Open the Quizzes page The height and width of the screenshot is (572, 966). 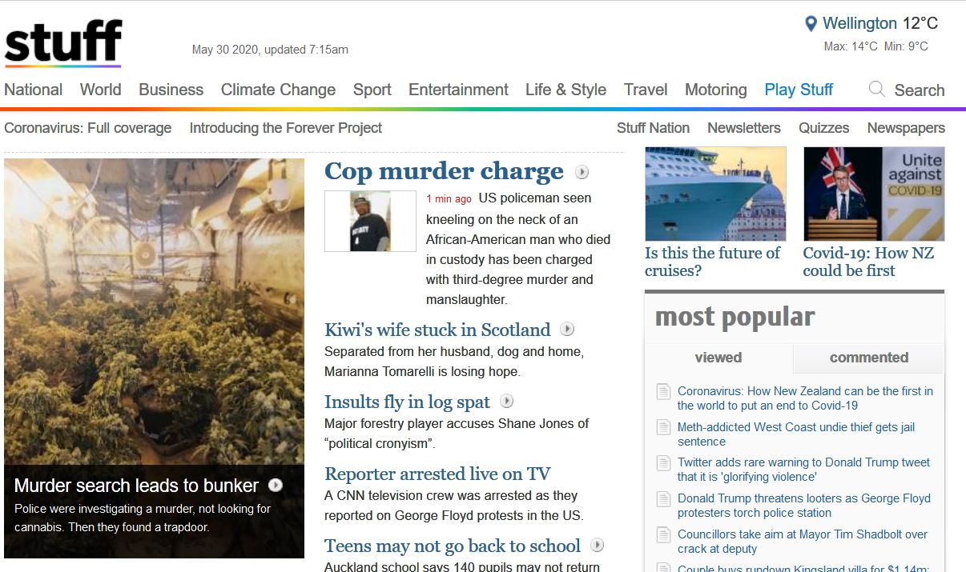tap(823, 128)
